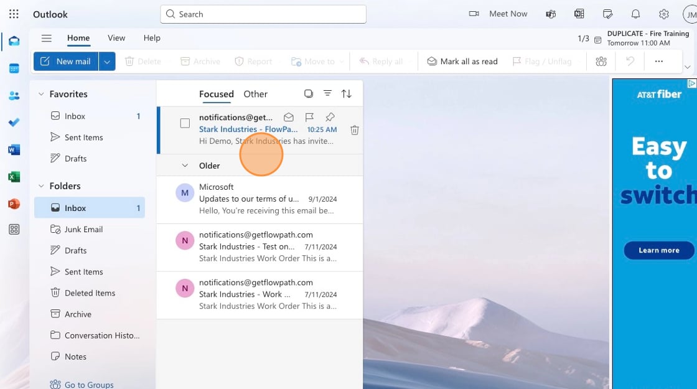The width and height of the screenshot is (697, 389).
Task: Click select-all messages icon
Action: tap(309, 94)
